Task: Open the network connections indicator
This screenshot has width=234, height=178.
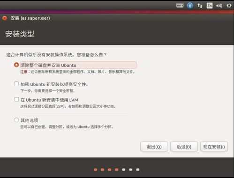Action: 200,6
